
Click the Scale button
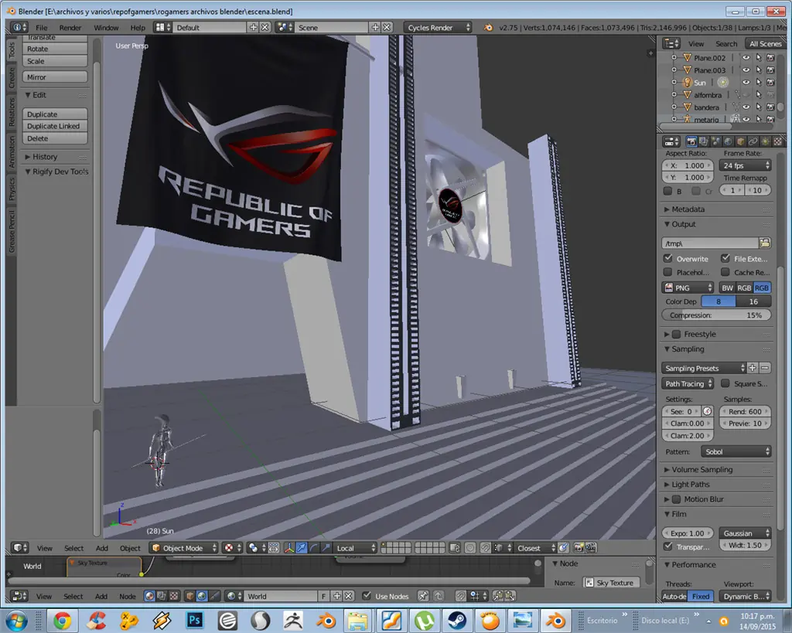click(55, 61)
